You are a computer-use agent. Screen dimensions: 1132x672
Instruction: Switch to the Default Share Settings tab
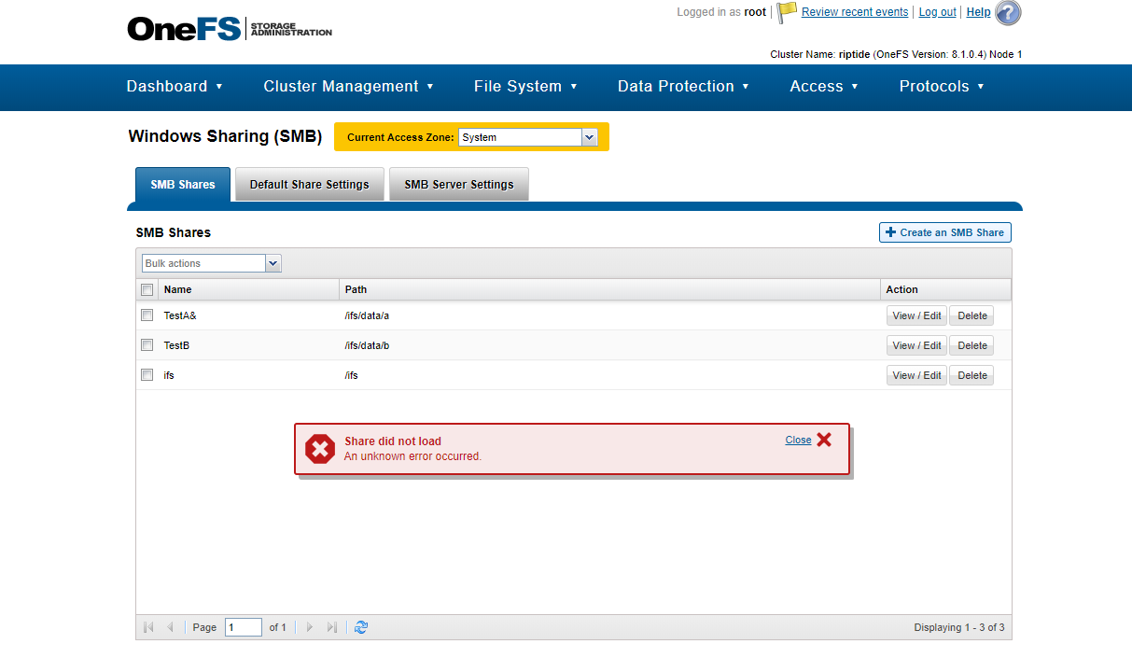point(309,183)
